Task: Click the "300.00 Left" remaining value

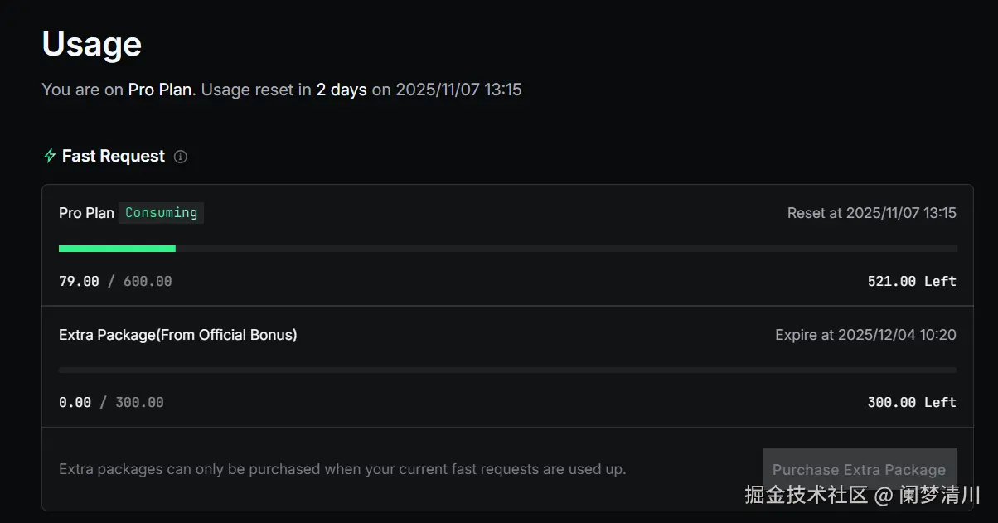Action: point(911,403)
